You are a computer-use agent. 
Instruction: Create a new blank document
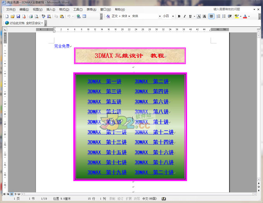click(7, 16)
